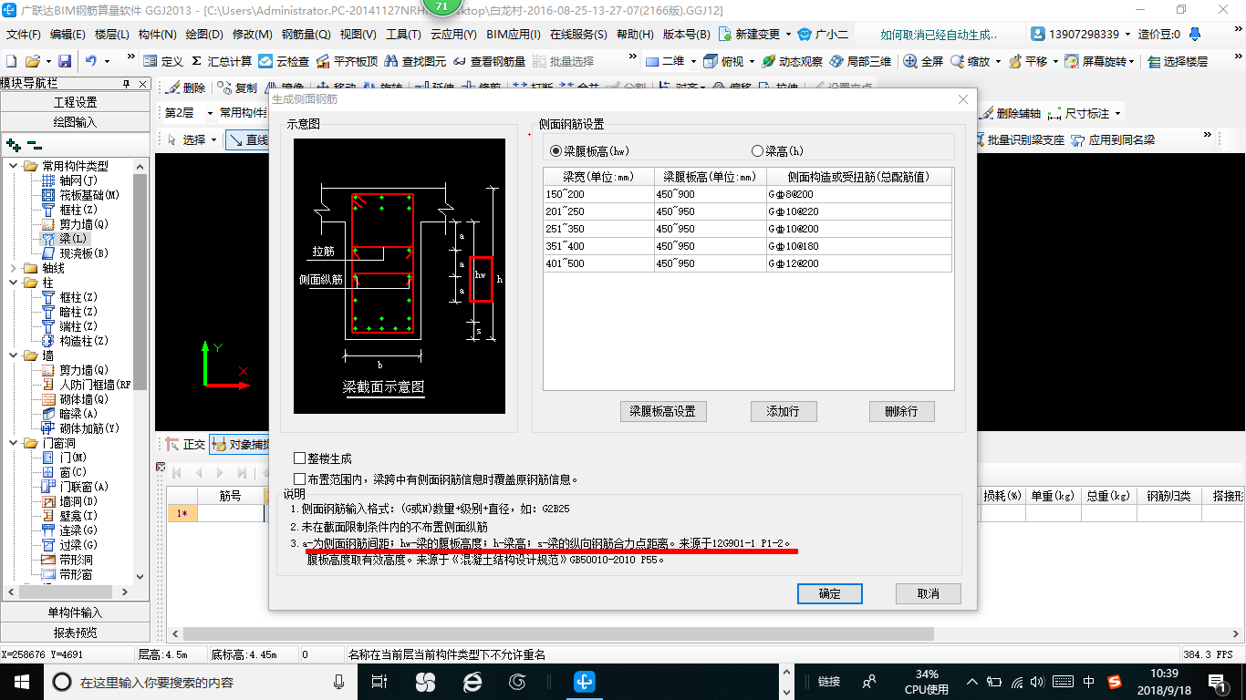This screenshot has height=700, width=1246.
Task: Select the 平移 pan tool
Action: [1028, 61]
